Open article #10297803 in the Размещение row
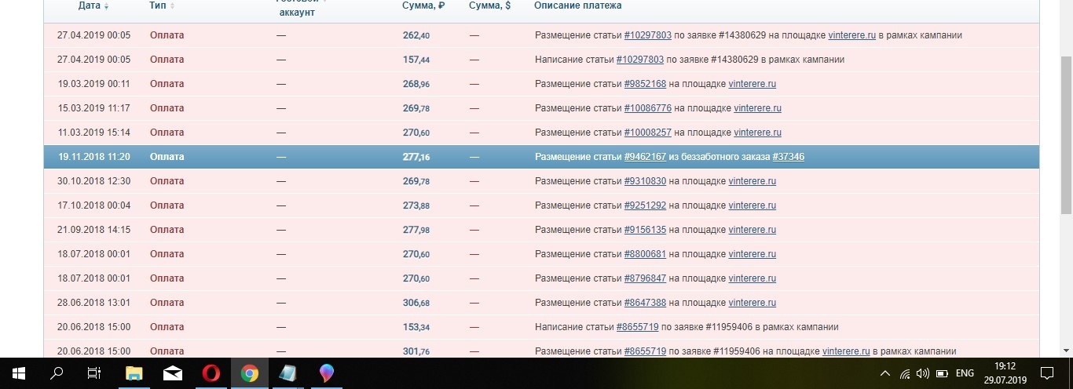 coord(648,35)
